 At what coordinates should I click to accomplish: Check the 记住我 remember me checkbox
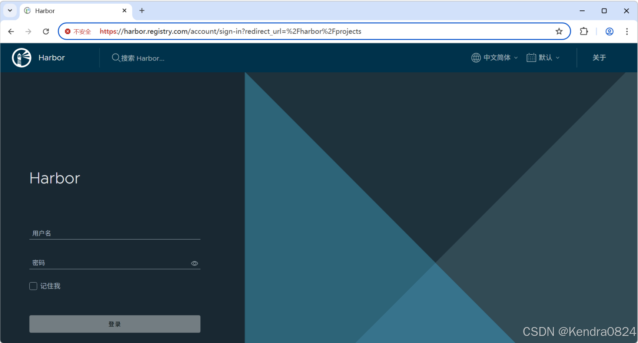[33, 286]
